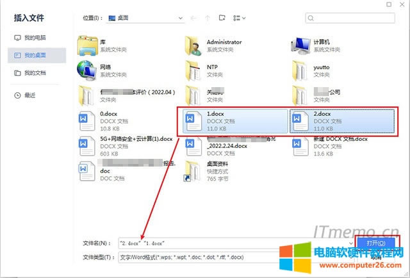Click the 765 字节 size text
Screen dimensions: 410x278
coord(217,179)
